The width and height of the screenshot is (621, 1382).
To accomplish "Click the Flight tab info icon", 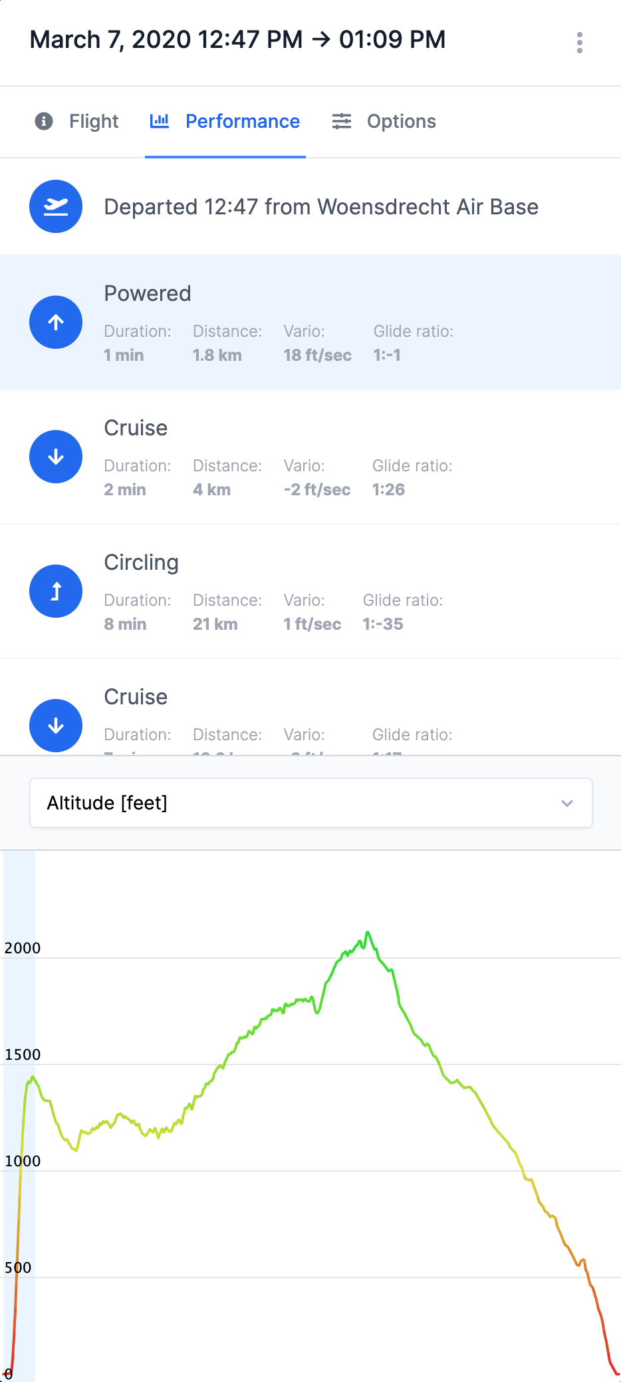I will point(44,121).
